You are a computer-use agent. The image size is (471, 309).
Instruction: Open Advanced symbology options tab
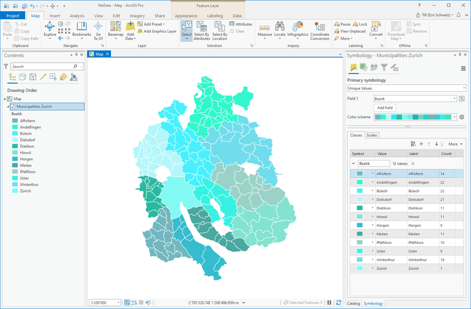[x=395, y=67]
